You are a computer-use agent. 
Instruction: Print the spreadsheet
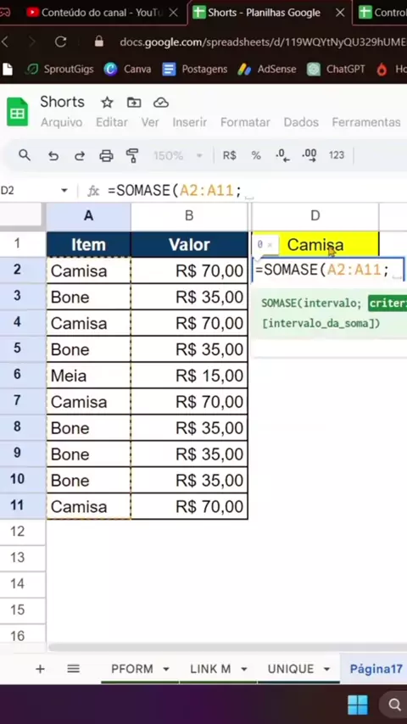tap(106, 156)
